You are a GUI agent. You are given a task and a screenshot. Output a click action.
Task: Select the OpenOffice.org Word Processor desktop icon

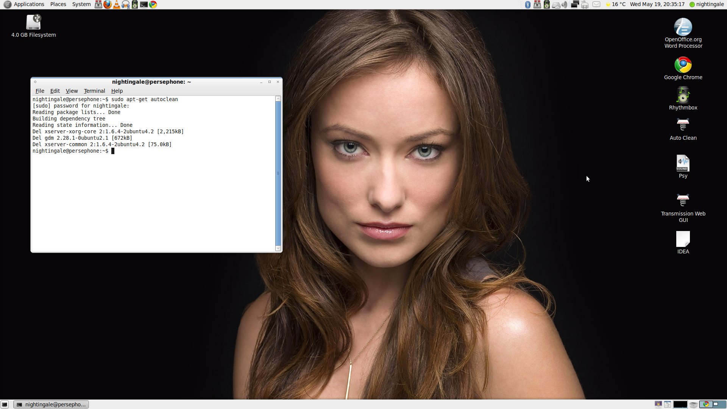(683, 33)
